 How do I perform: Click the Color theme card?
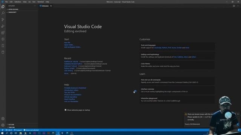(177, 65)
